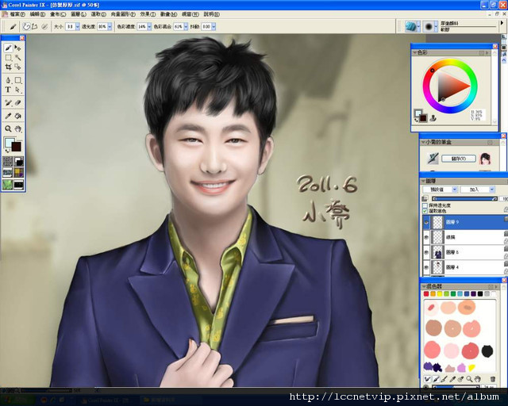This screenshot has height=406, width=508.
Task: Toggle visibility of the suit thumbnail layer
Action: click(x=426, y=252)
